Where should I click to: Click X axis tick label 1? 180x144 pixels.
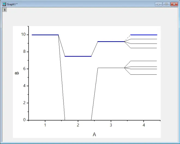pos(45,125)
